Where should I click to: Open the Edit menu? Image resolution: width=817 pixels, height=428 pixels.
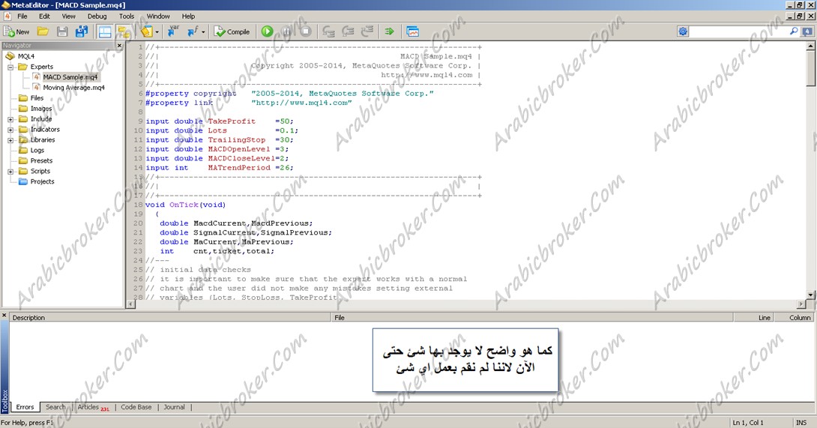click(x=44, y=16)
